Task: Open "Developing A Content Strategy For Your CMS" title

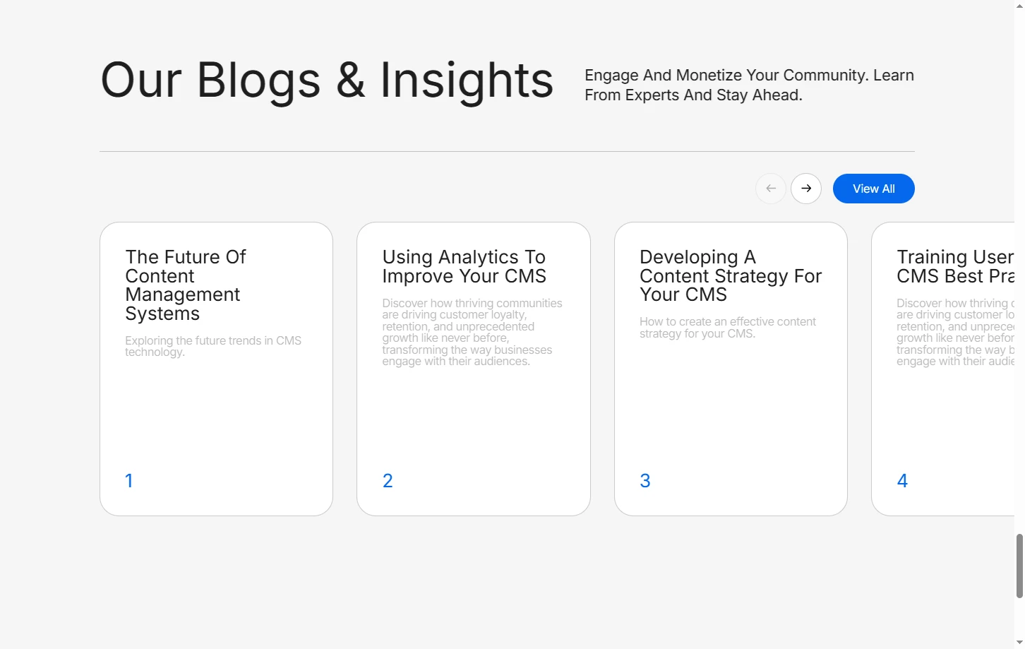Action: tap(730, 275)
